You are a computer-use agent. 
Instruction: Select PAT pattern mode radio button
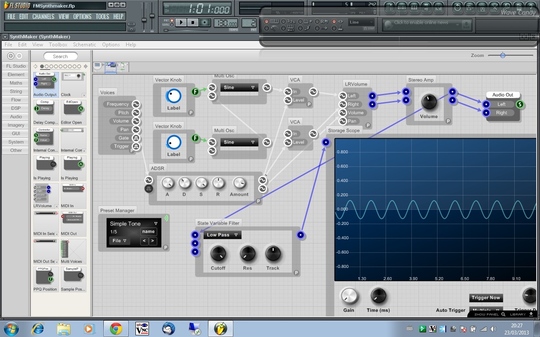tap(172, 20)
